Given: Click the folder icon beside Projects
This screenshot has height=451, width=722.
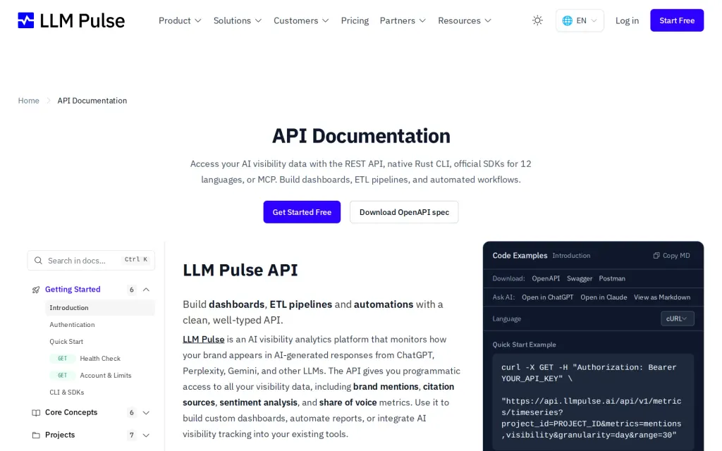Looking at the screenshot, I should coord(36,435).
